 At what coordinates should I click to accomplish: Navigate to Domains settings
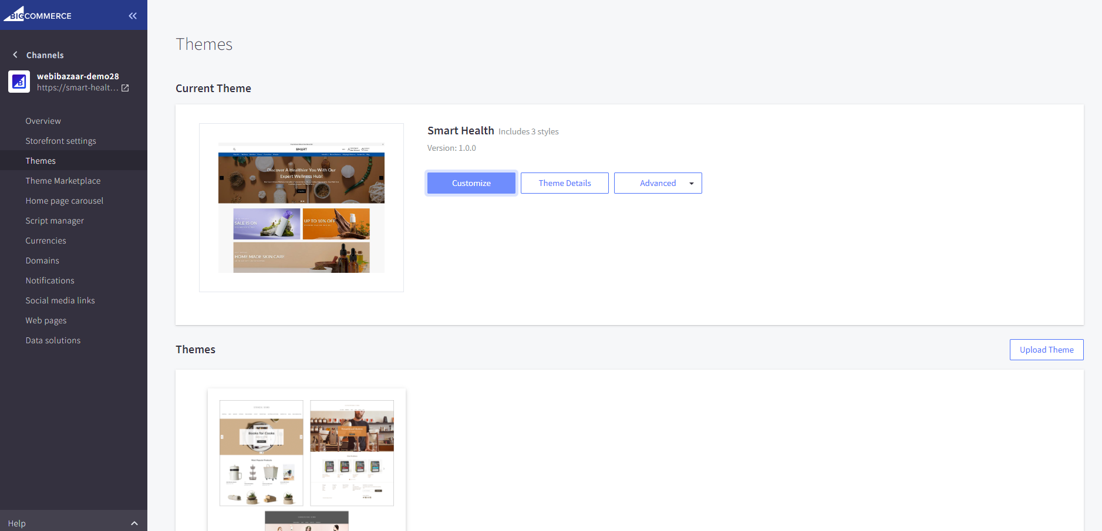coord(42,261)
